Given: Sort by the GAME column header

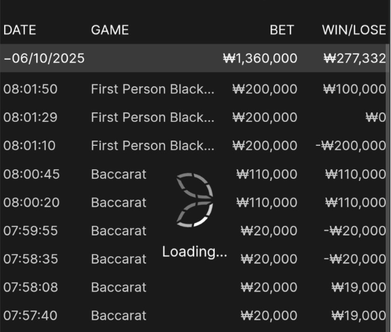Looking at the screenshot, I should 109,30.
